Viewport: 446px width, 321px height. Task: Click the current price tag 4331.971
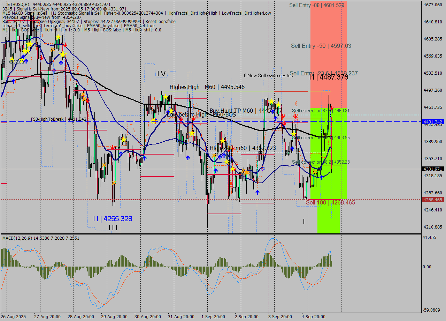[432, 169]
